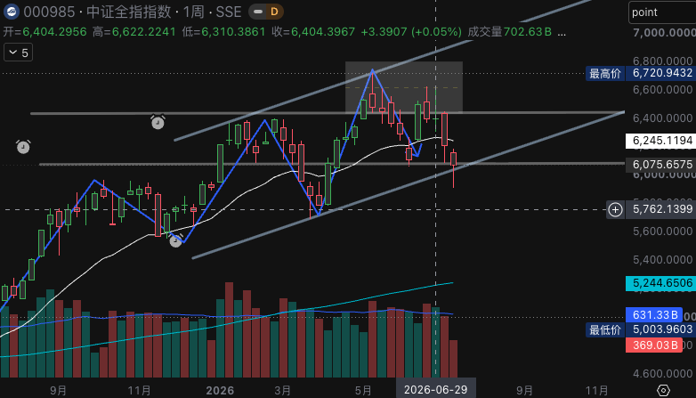Screen dimensions: 696x398
Task: Open chart settings hexagon icon
Action: tap(663, 391)
